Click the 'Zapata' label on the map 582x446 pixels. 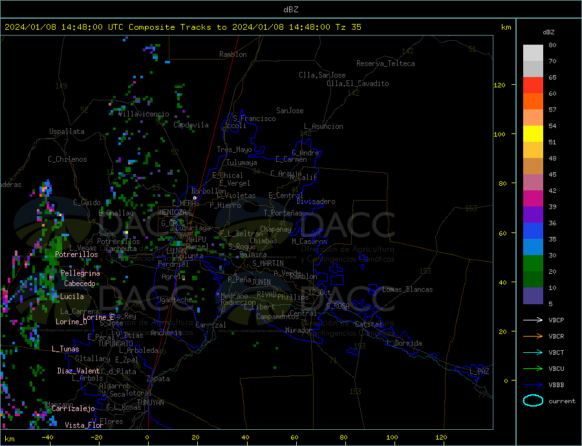(x=158, y=379)
